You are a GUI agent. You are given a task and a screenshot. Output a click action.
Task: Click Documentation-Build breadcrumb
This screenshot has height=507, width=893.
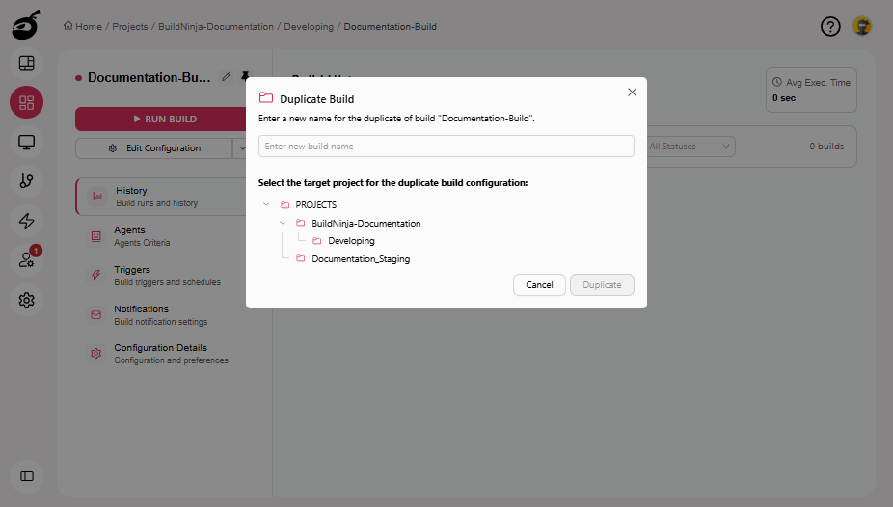pyautogui.click(x=391, y=26)
